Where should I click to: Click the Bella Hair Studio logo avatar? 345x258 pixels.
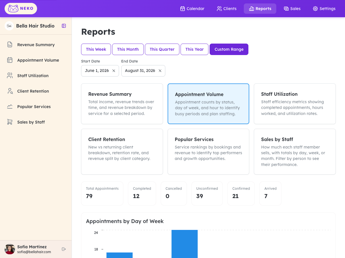tap(9, 26)
